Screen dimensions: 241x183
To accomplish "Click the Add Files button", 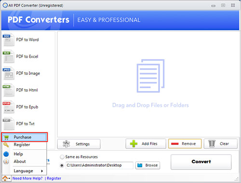I will [146, 144].
